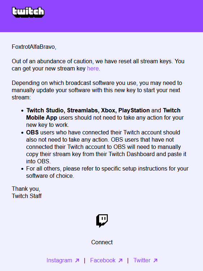The image size is (203, 271).
Task: Click the Twitch wordmark logo in header
Action: [28, 12]
